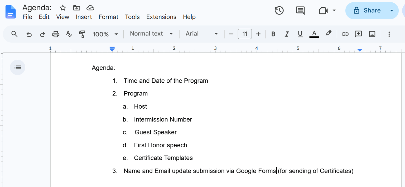Edit the font size field
This screenshot has height=187, width=405.
pos(245,34)
